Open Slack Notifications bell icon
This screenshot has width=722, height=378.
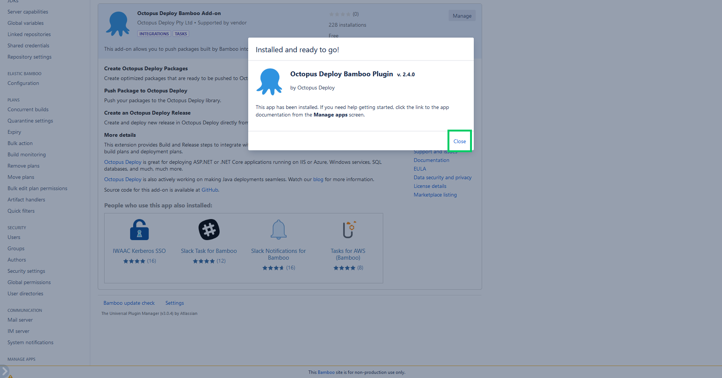click(x=279, y=230)
